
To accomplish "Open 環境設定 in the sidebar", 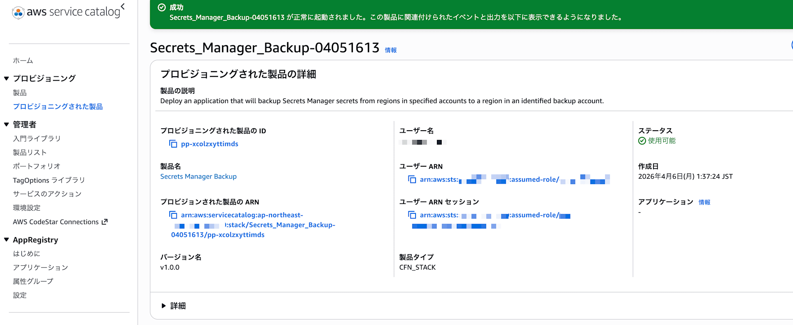I will pos(27,208).
